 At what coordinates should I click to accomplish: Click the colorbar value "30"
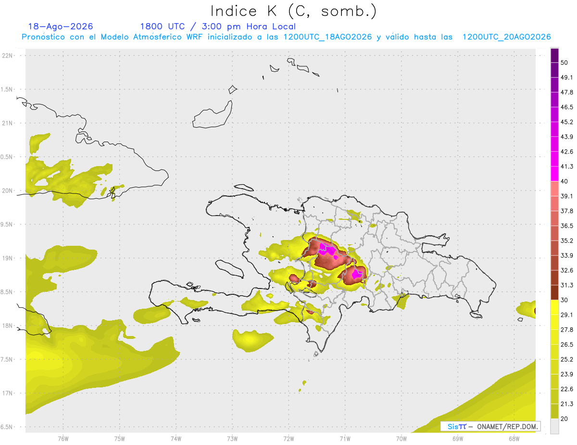click(564, 300)
